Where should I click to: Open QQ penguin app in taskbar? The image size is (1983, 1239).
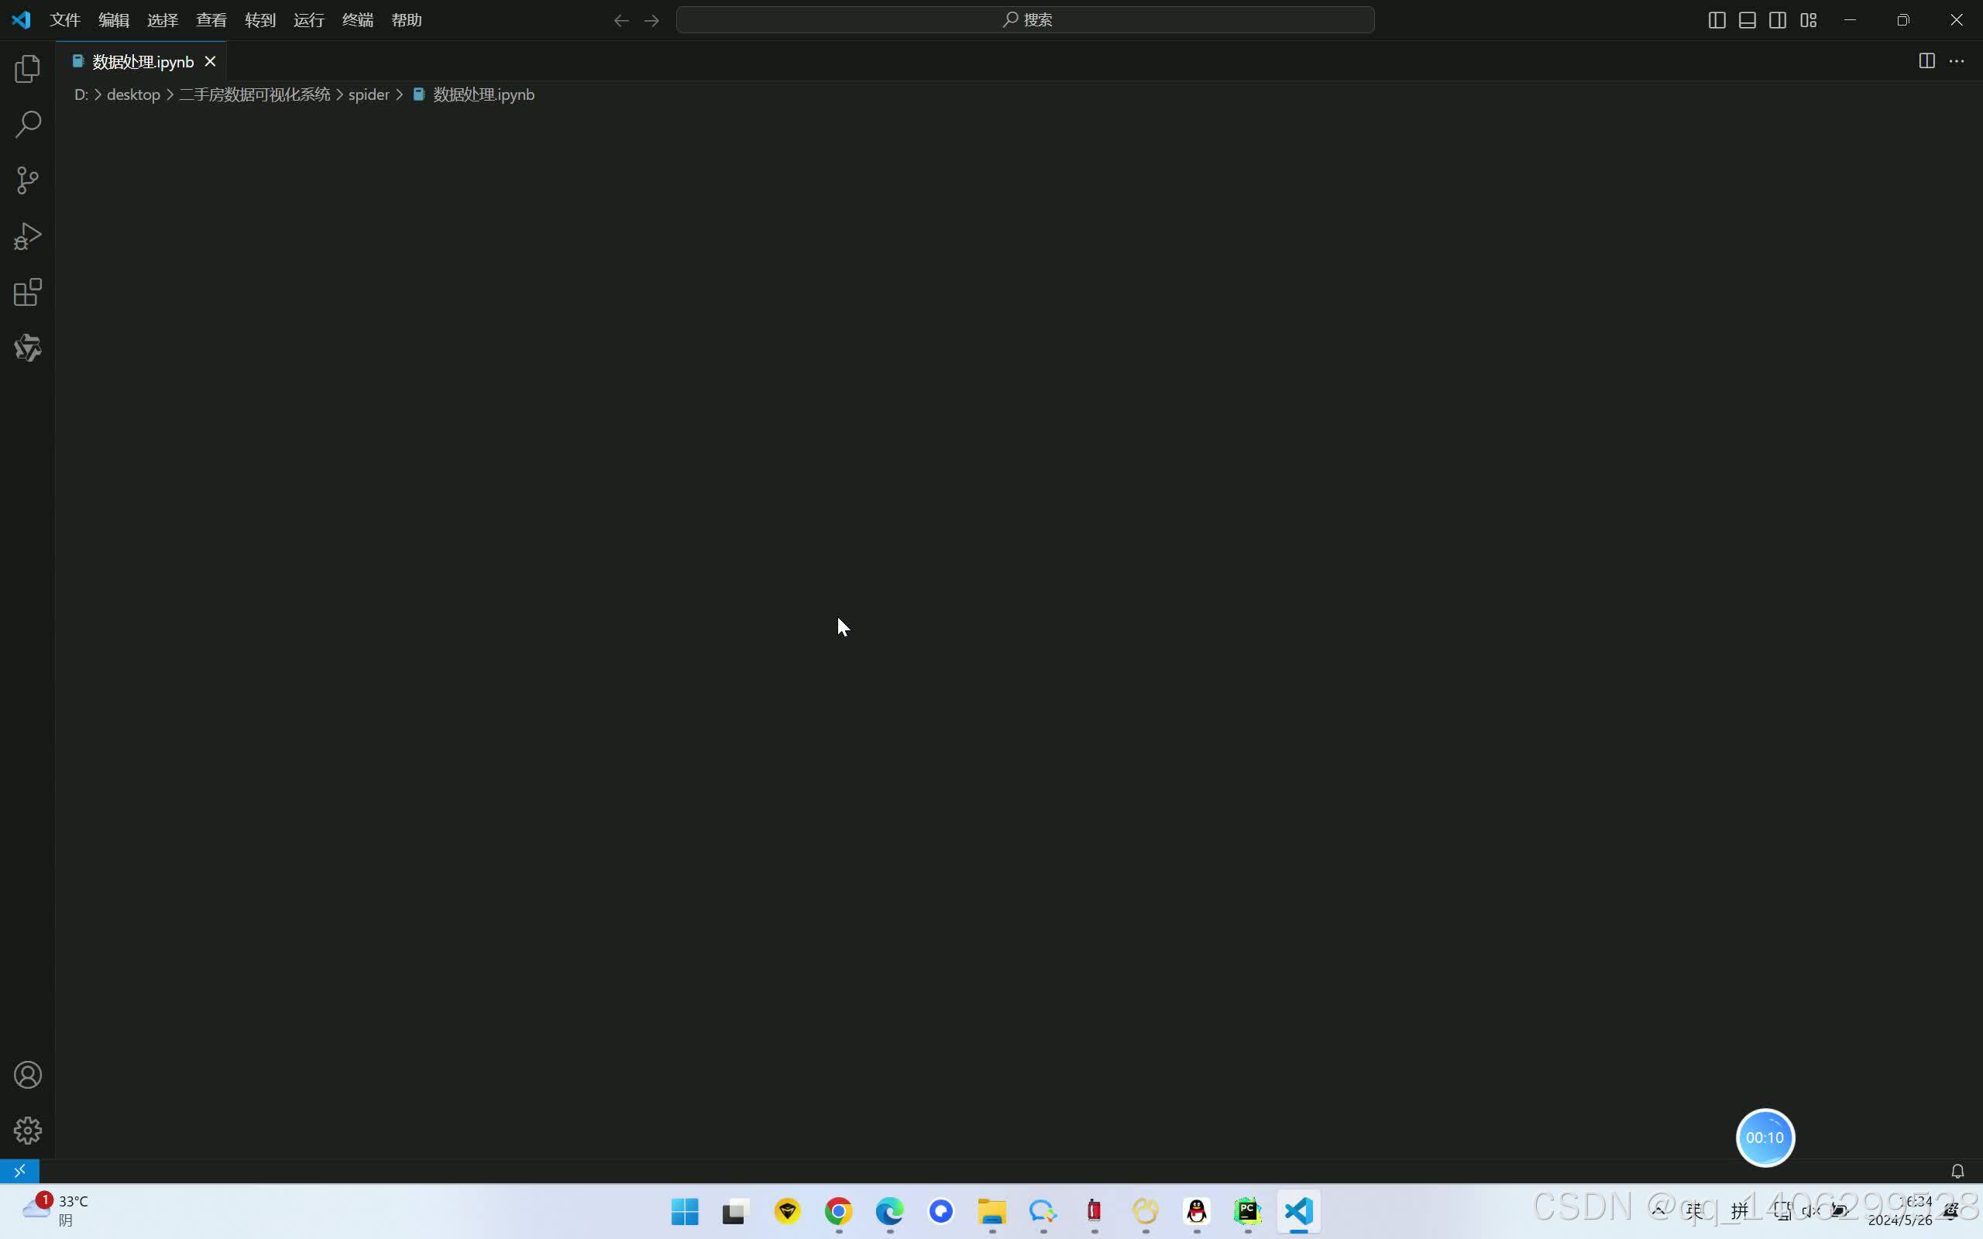[x=1198, y=1211]
